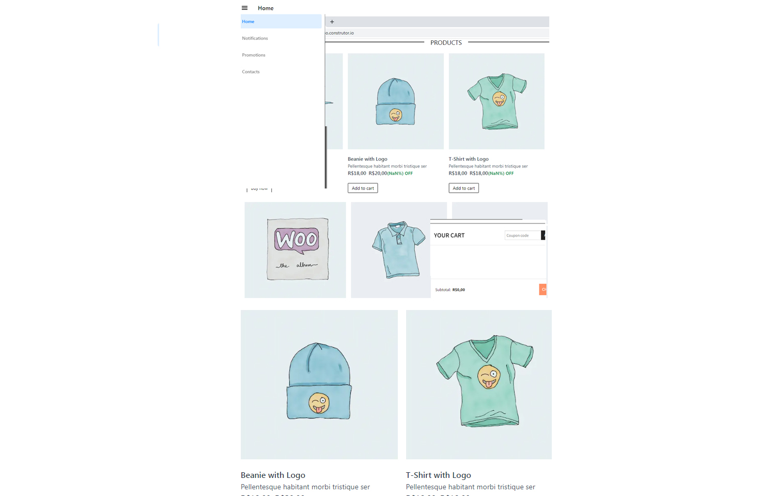The width and height of the screenshot is (775, 496).
Task: Click the small T-Shirt with Logo title
Action: coord(469,159)
